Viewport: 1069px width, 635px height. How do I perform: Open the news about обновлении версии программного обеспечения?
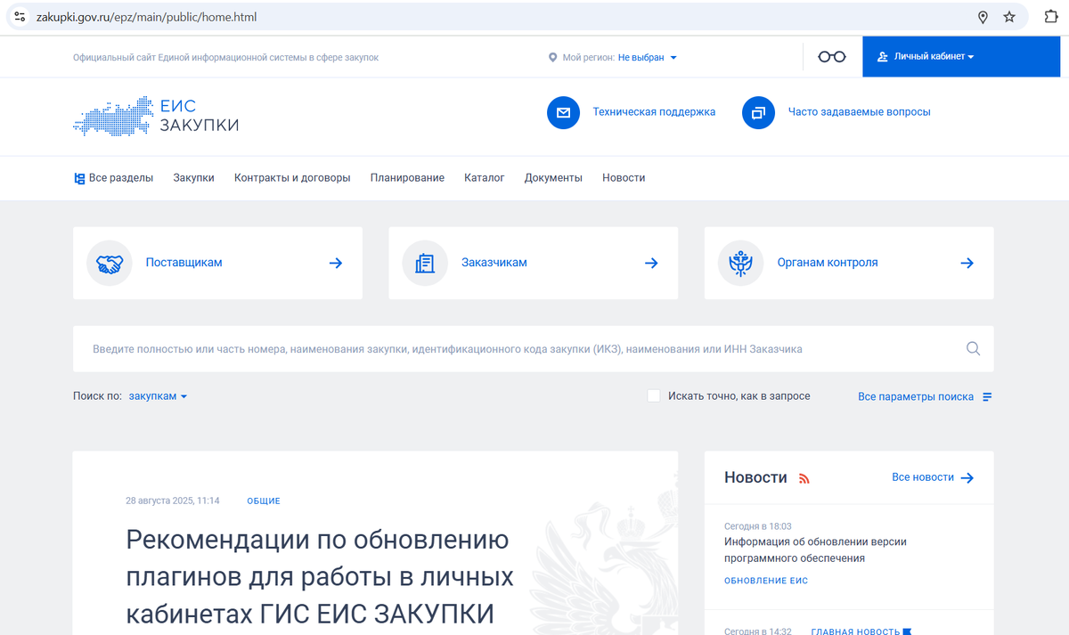(x=817, y=550)
